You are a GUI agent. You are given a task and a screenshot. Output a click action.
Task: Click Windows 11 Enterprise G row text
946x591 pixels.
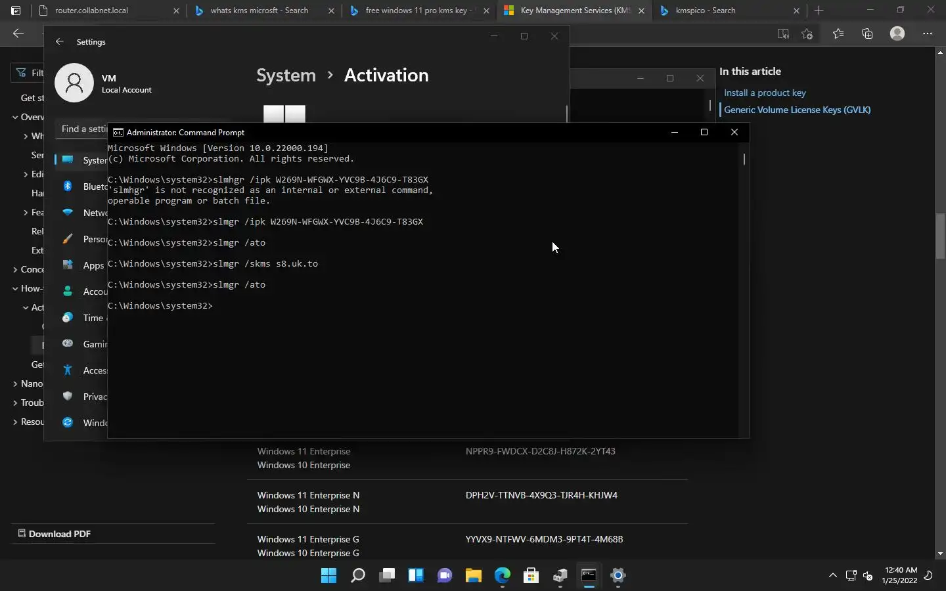[x=308, y=539]
